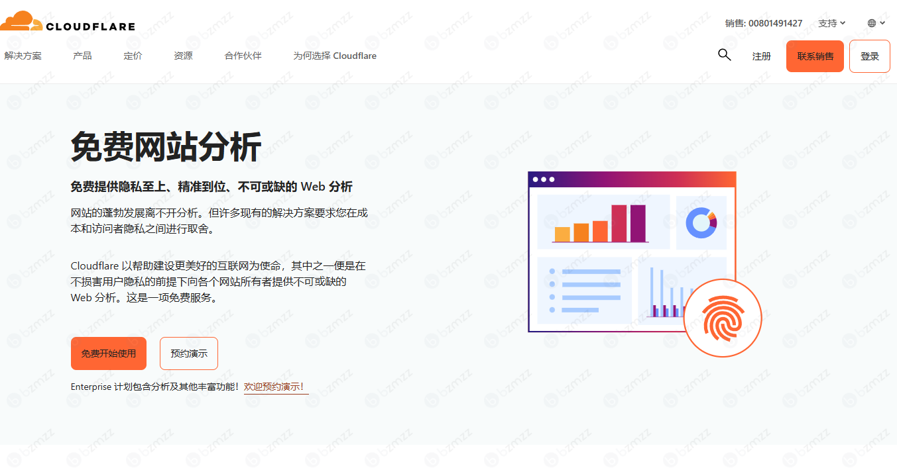Open the 资源 menu
The width and height of the screenshot is (897, 468).
[183, 56]
